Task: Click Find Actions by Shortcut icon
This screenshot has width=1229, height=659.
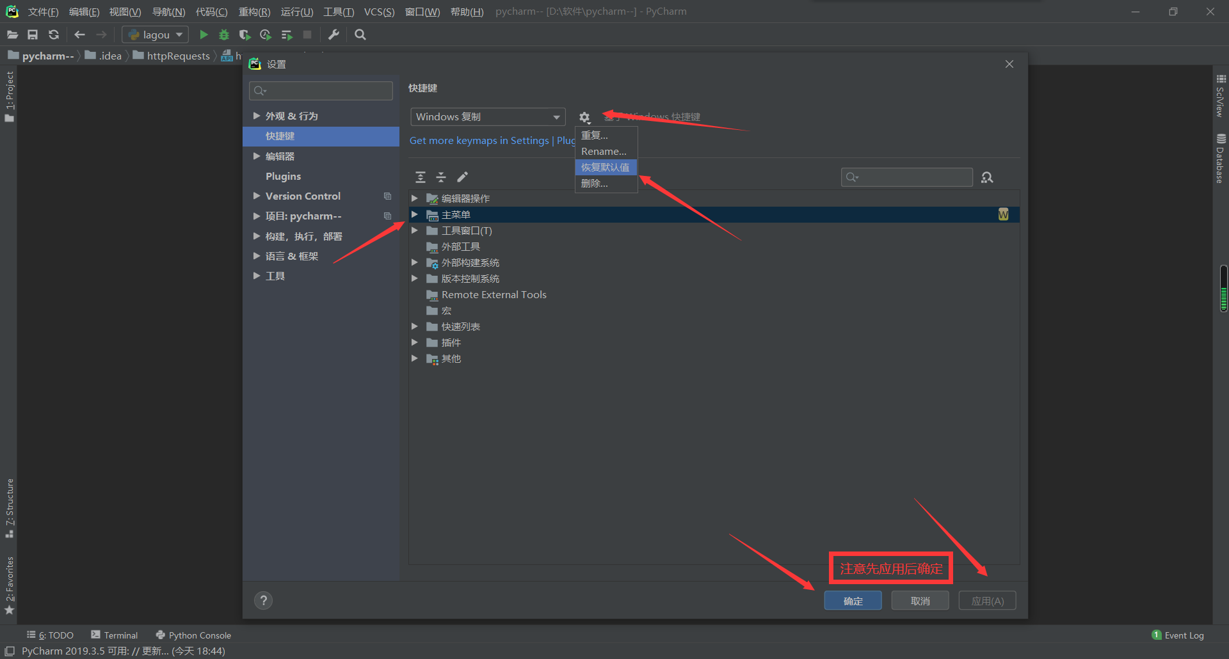Action: (987, 177)
